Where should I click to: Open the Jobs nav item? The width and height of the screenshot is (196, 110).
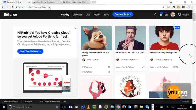coord(107,15)
